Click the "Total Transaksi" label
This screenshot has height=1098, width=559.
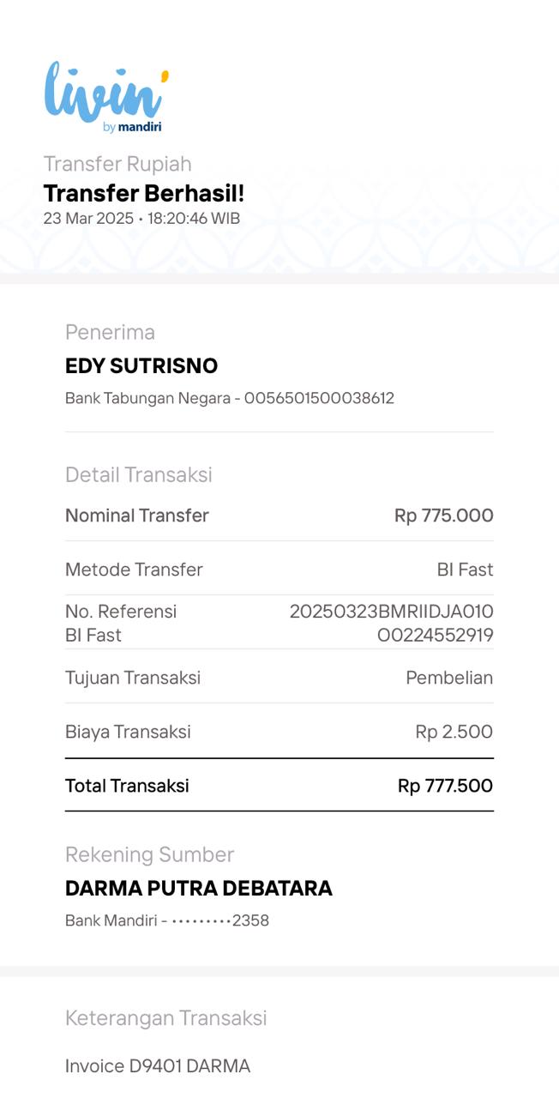[x=127, y=786]
